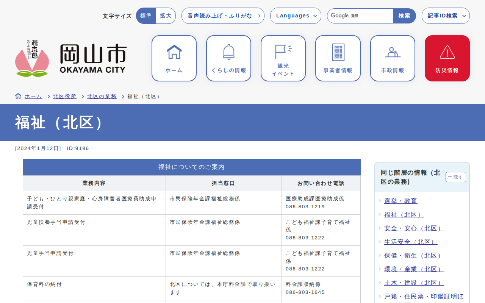Screen dimensions: 485x303
Task: Set text size to 拡大
Action: tap(166, 16)
